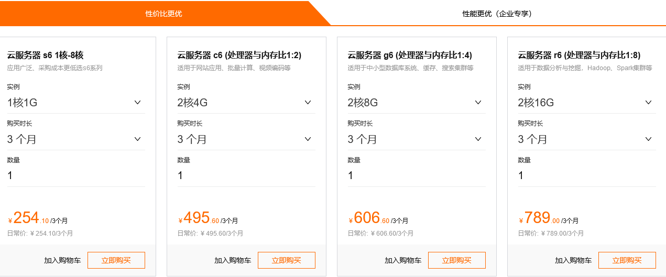This screenshot has height=277, width=666.
Task: Click 日常价: ¥606.60/3个月 text
Action: (x=381, y=234)
